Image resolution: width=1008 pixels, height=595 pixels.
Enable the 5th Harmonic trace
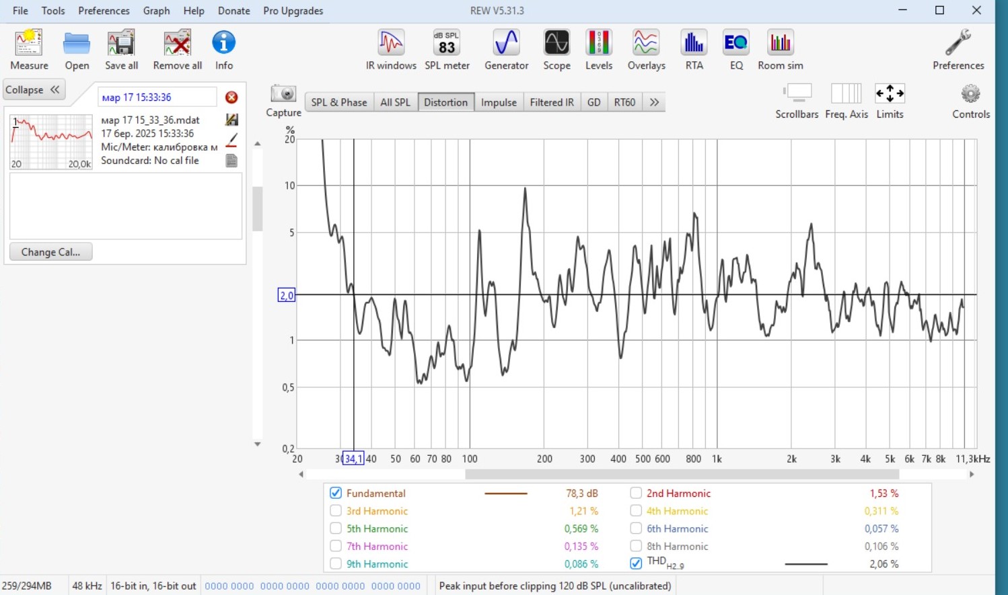[336, 528]
